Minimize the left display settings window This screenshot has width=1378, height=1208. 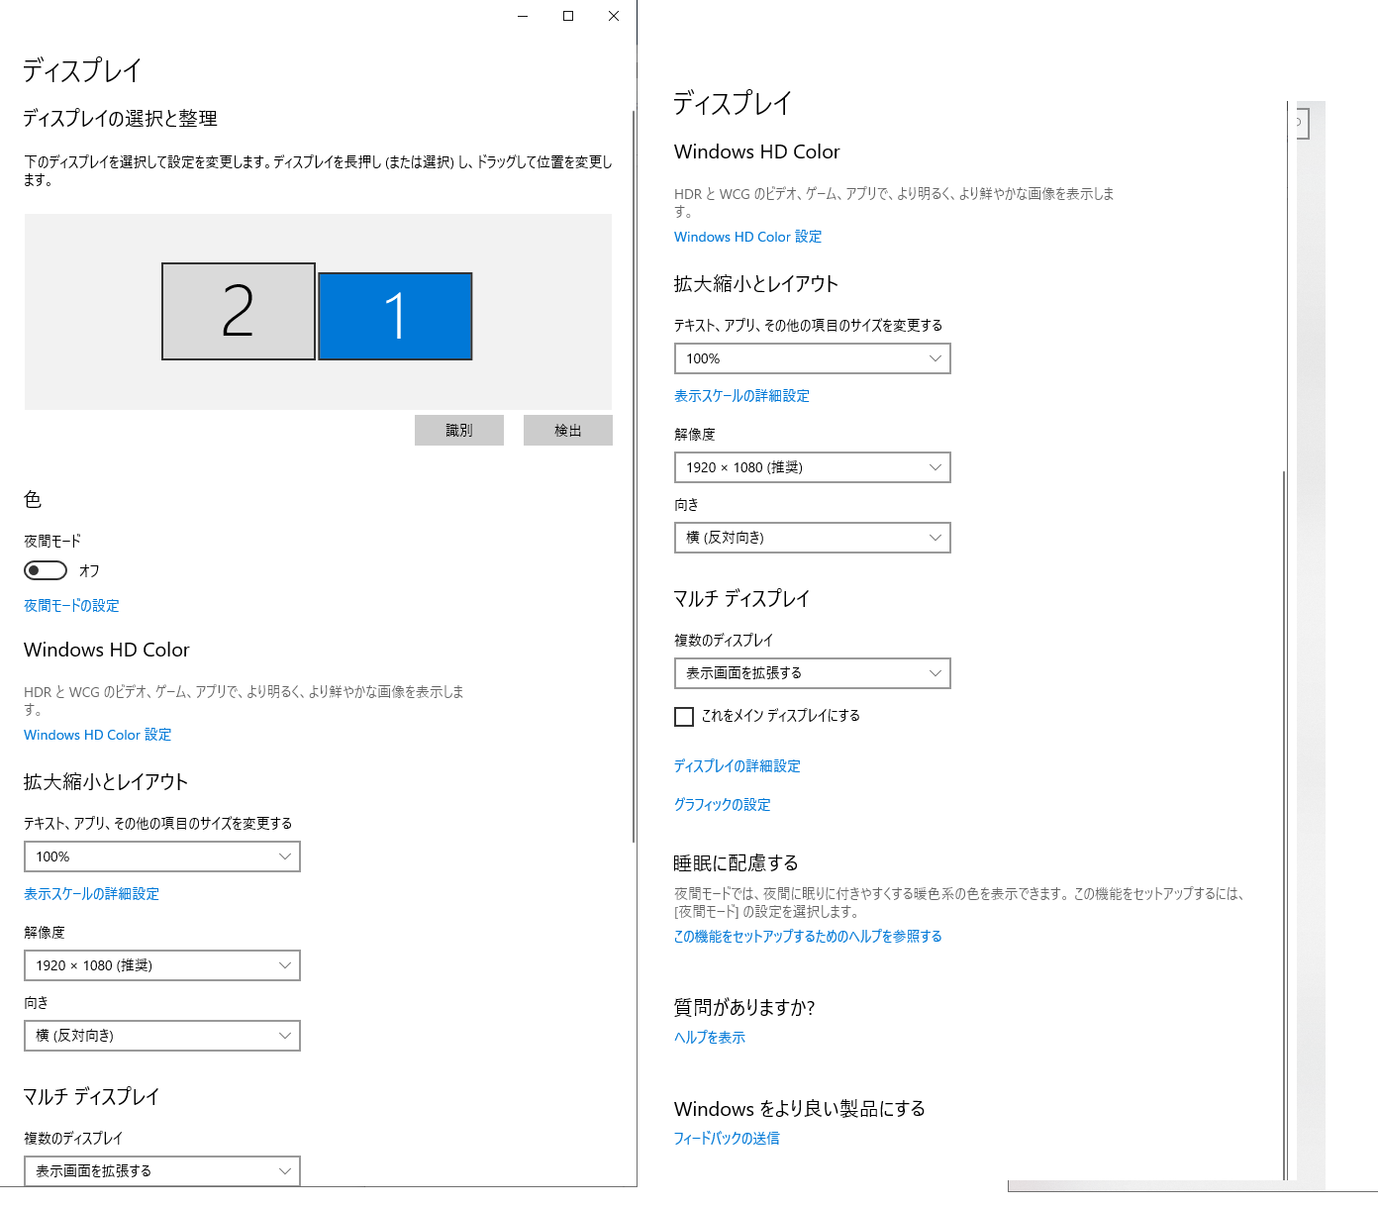point(523,16)
